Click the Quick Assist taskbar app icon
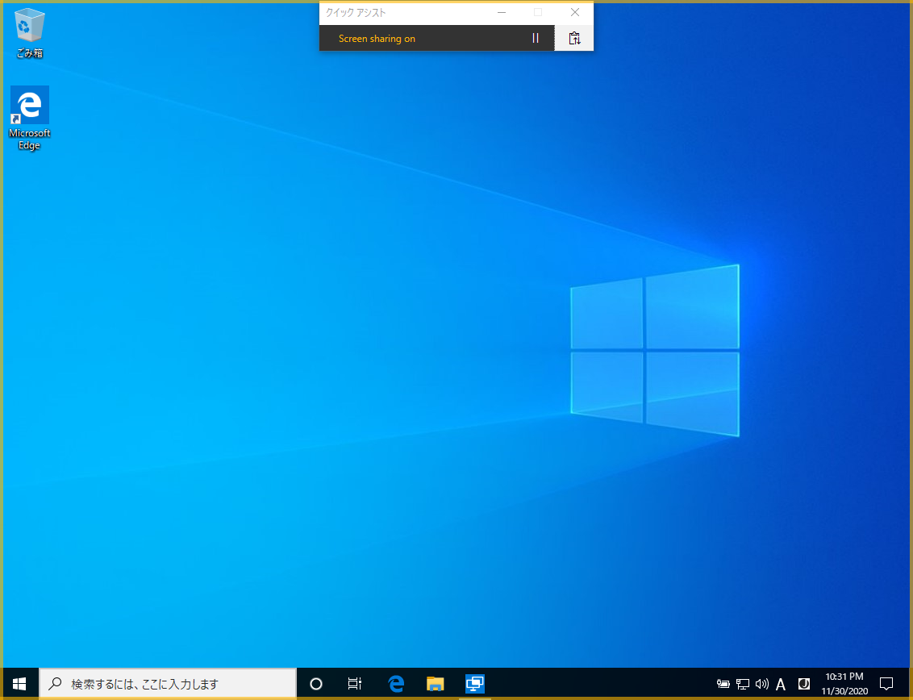Screen dimensions: 913x700 (475, 684)
